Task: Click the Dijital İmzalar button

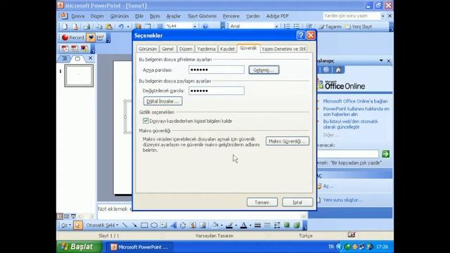Action: coord(162,101)
